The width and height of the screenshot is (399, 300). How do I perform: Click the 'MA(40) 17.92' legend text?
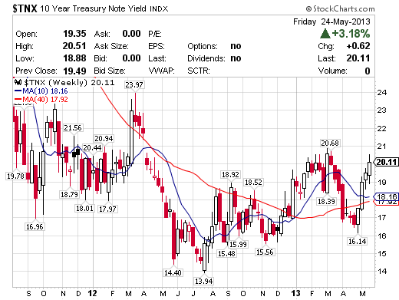point(45,100)
